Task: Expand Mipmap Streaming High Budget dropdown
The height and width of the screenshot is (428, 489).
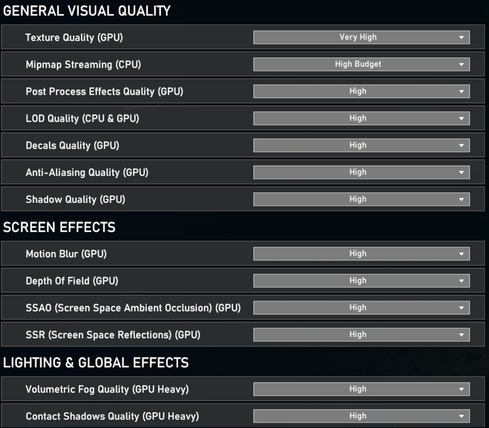Action: coord(361,64)
